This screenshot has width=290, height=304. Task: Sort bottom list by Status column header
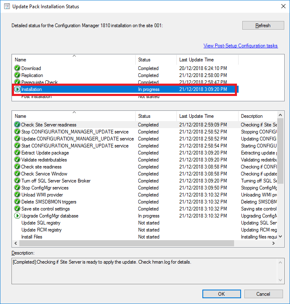pos(156,116)
